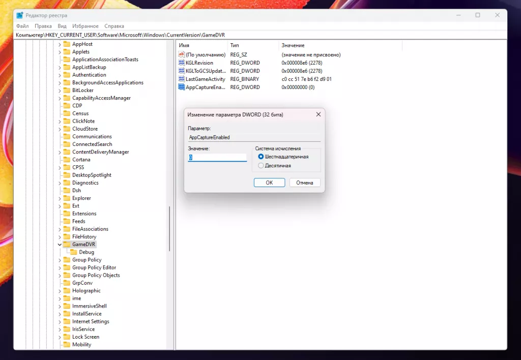
Task: Select the DesktopSpotlight key
Action: tap(92, 175)
